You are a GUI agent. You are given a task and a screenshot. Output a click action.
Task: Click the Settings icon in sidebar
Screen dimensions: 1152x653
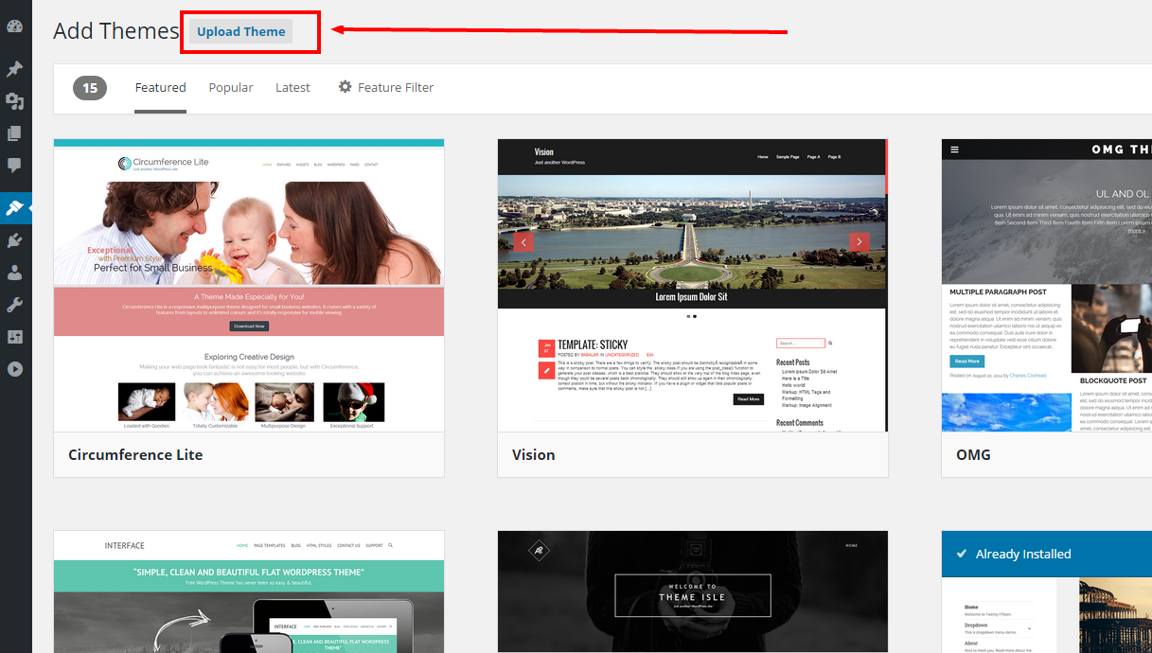click(14, 336)
